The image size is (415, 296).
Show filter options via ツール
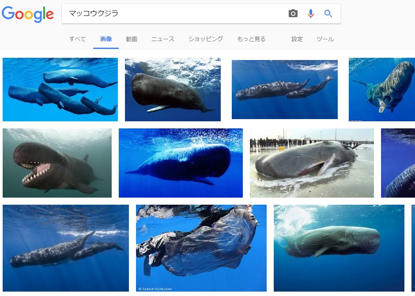(325, 39)
